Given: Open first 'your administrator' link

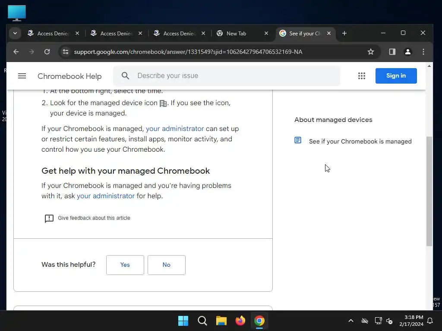Looking at the screenshot, I should coord(175,128).
